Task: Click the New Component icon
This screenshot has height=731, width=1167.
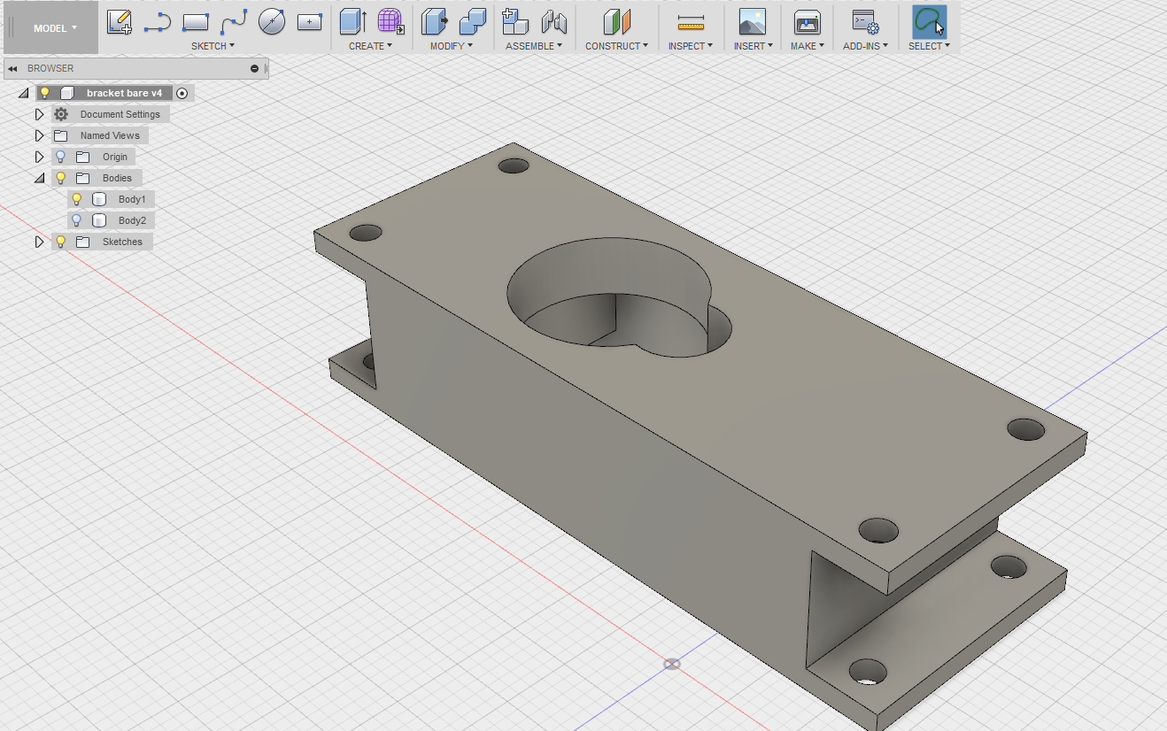Action: tap(515, 21)
